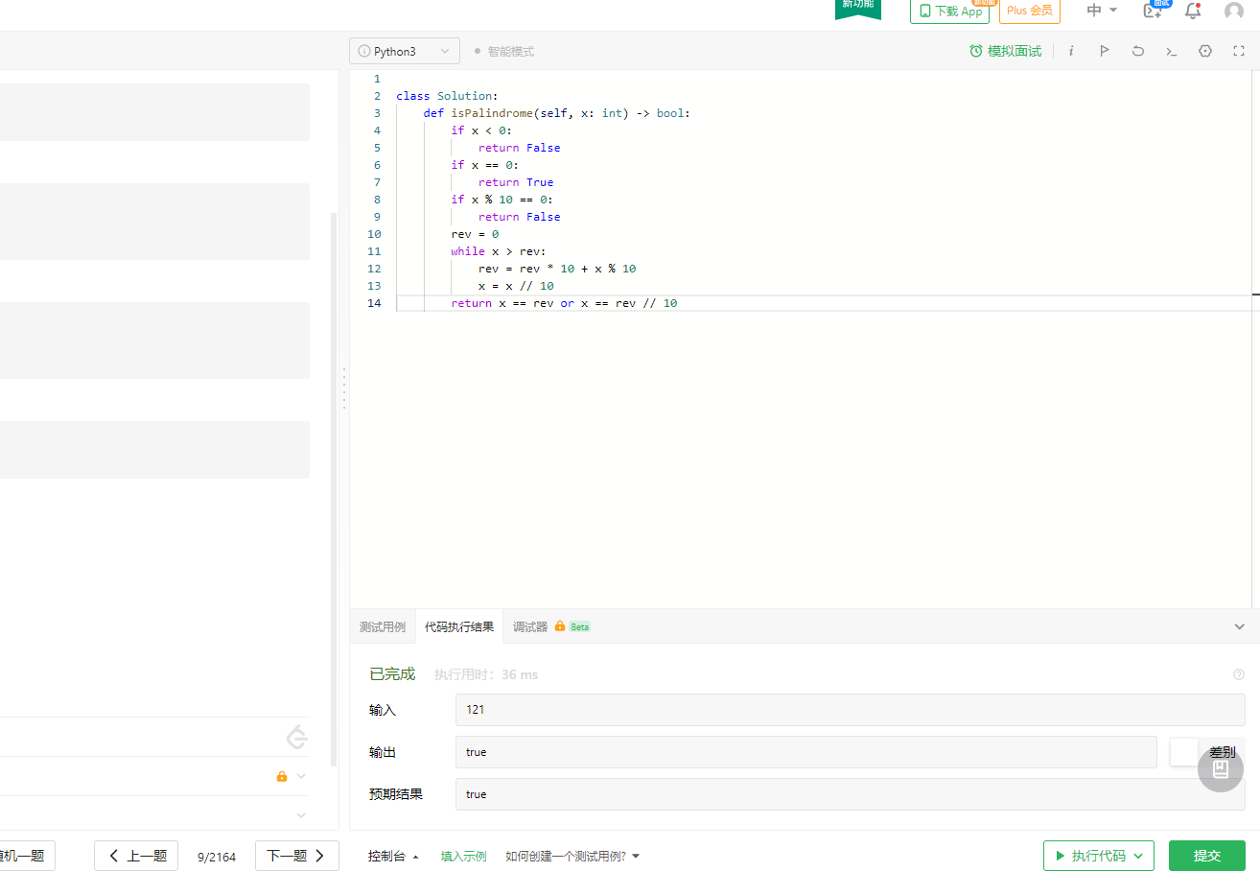
Task: Open the terminal prompt icon
Action: [1171, 51]
